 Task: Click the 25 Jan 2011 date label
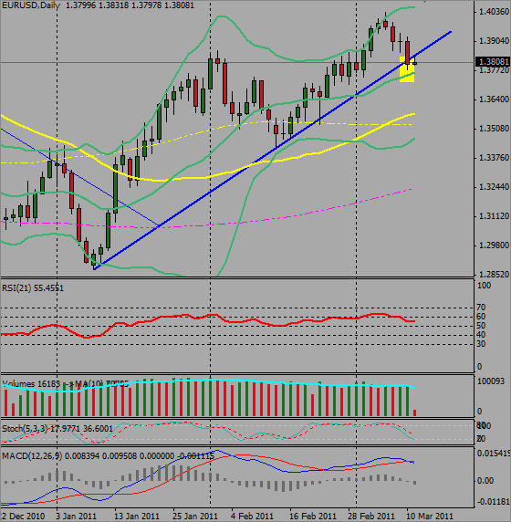tap(194, 516)
